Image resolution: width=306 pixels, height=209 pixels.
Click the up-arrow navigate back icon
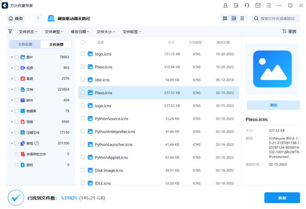(x=38, y=19)
